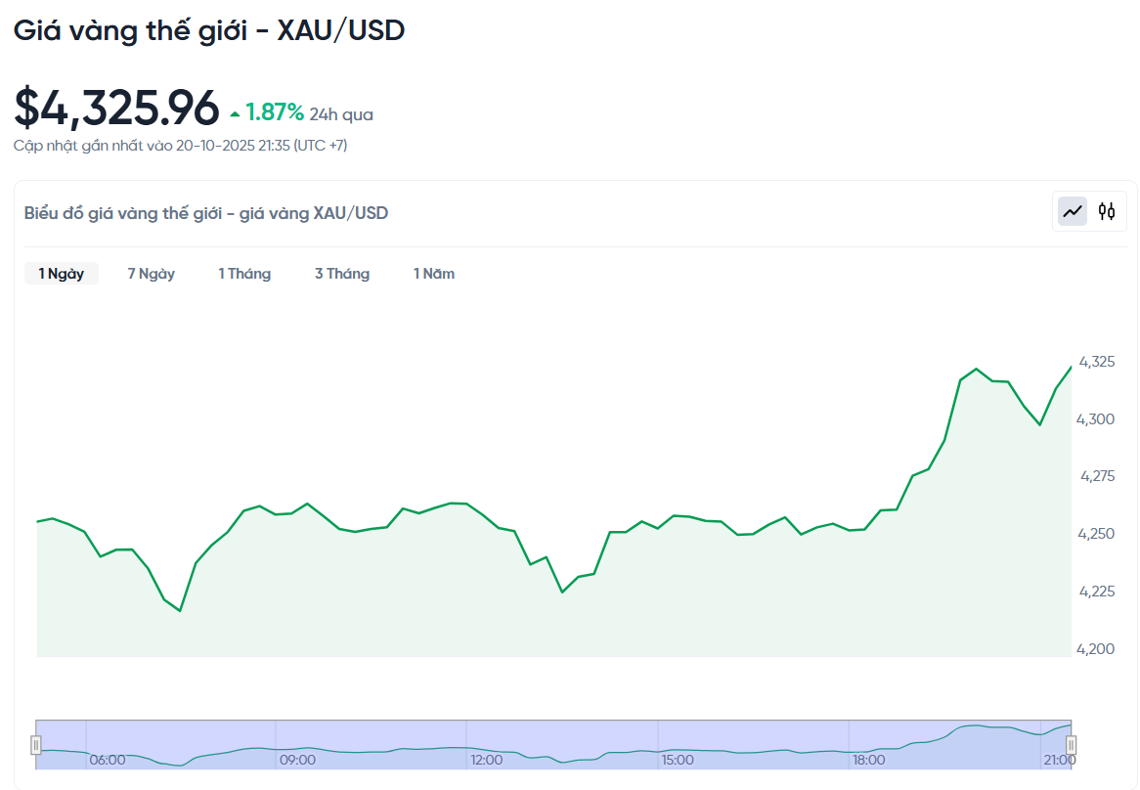Switch to the 3 Tháng range
Image resolution: width=1140 pixels, height=790 pixels.
pyautogui.click(x=342, y=274)
